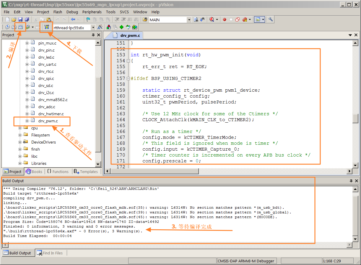Open the Peripherals menu
The width and height of the screenshot is (361, 265).
pos(92,12)
